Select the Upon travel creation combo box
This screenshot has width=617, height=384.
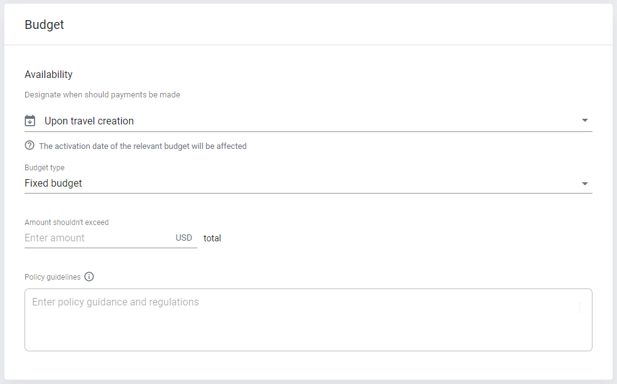(308, 121)
